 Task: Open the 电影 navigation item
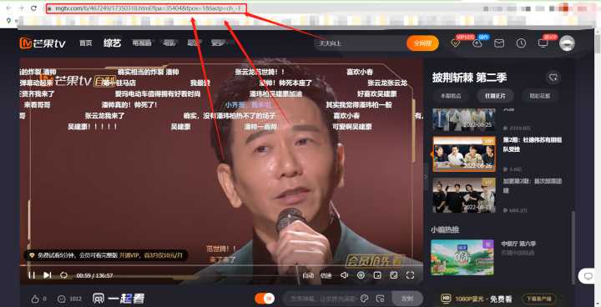(x=169, y=43)
